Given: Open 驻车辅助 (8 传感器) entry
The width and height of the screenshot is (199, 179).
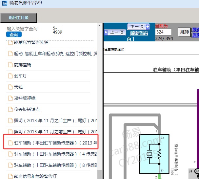Looking at the screenshot, I should point(55,165).
